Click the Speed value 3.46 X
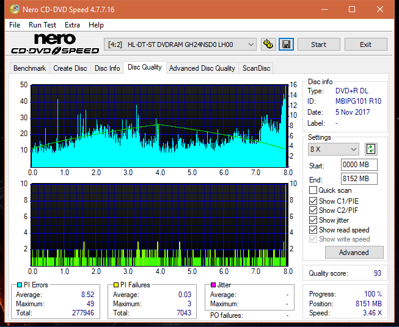 point(372,313)
